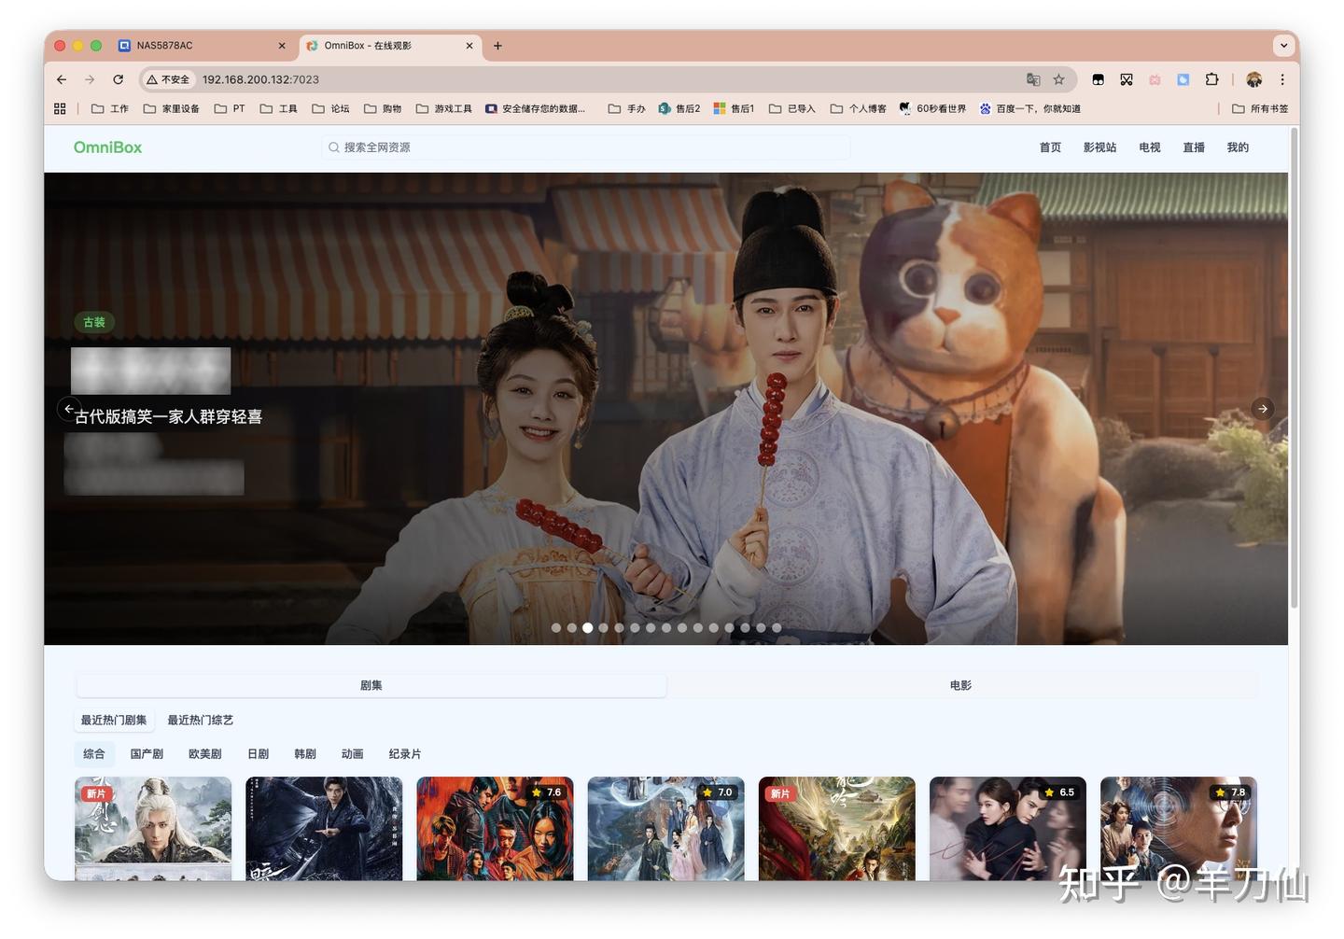
Task: Expand the tab search dropdown arrow
Action: [x=1283, y=46]
